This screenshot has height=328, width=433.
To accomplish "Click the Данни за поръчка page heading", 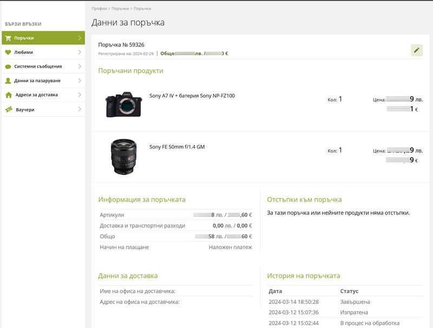I will pos(128,22).
